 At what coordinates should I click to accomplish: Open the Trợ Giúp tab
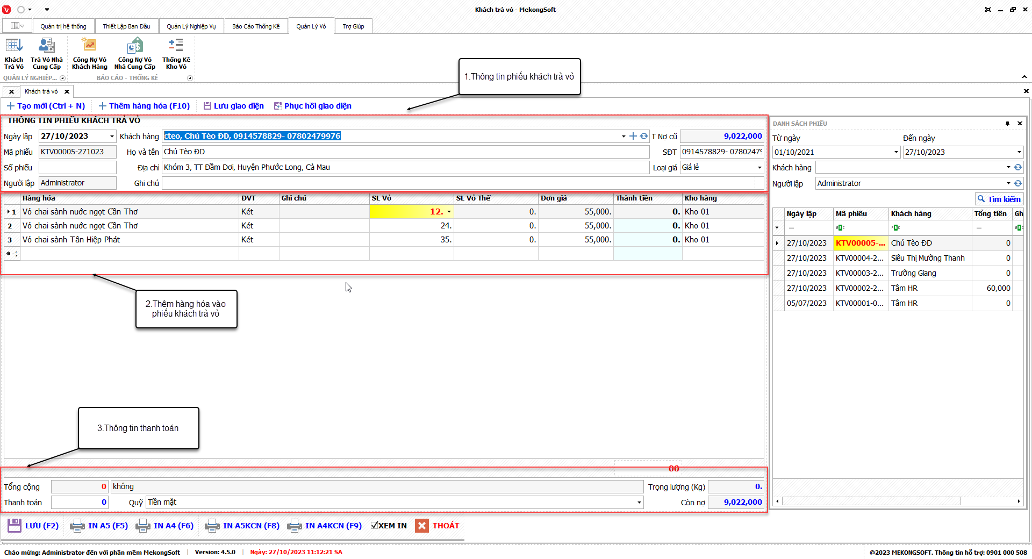353,26
